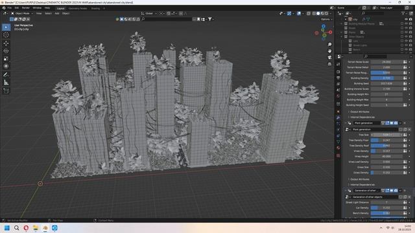Open Global transform orientation dropdown
Viewport: 415px width, 233px height.
click(x=149, y=13)
